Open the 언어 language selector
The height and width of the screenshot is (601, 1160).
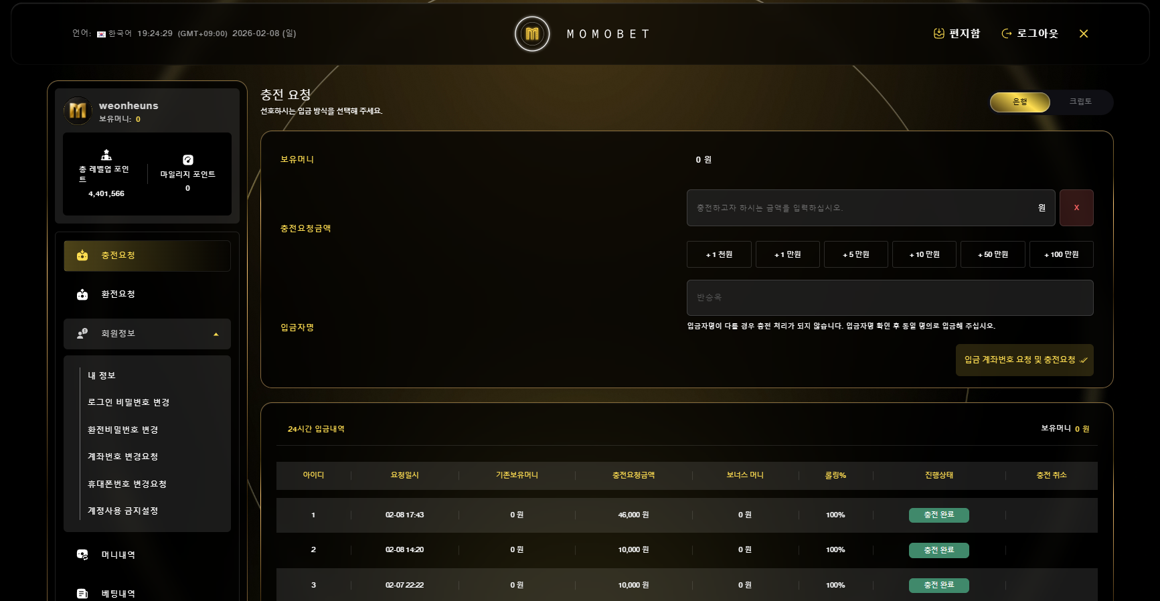tap(114, 33)
